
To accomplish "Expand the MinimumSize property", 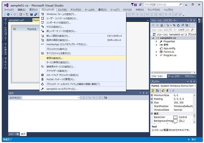I will [x=152, y=95].
